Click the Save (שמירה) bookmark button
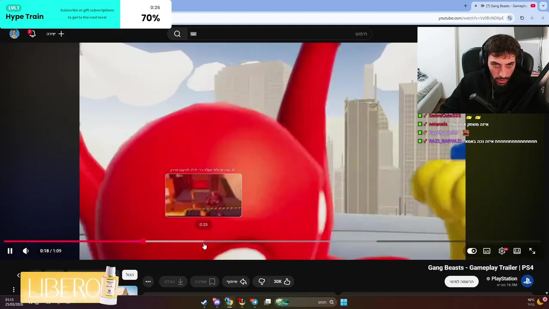The height and width of the screenshot is (309, 549). pos(205,282)
